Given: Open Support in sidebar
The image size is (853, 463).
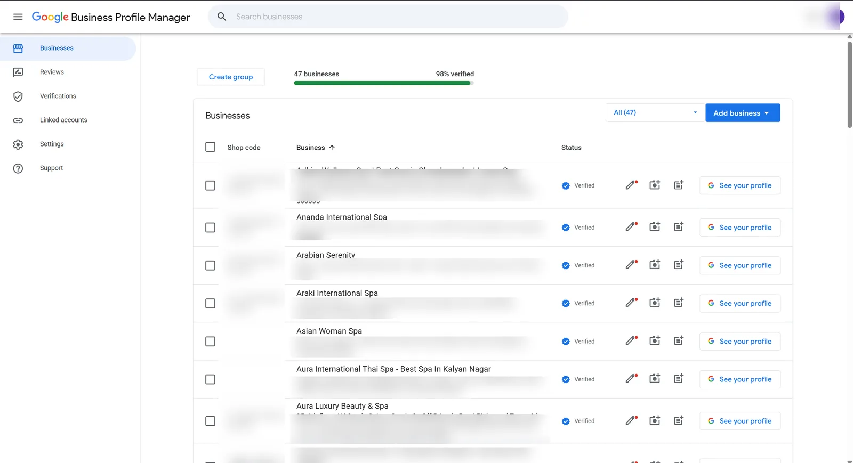Looking at the screenshot, I should point(51,168).
